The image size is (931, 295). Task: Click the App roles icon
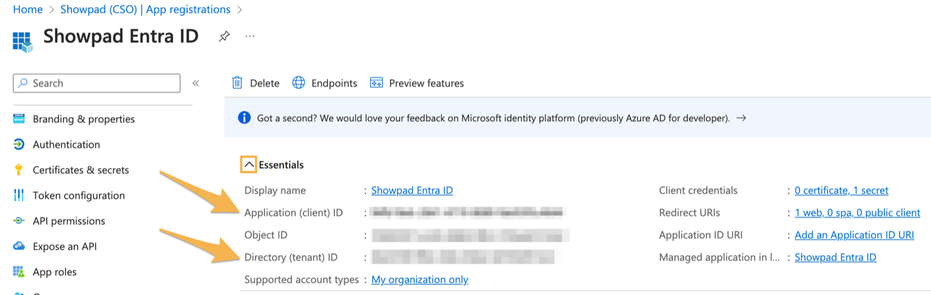[19, 272]
